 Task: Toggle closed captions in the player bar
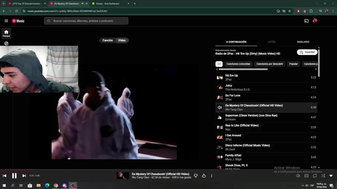306,176
